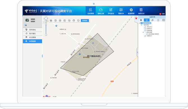Click the map pan direction control
188x109 pixels.
click(46, 18)
